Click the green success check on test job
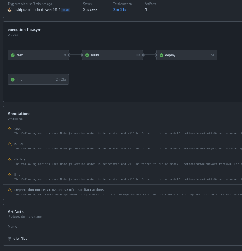 tap(13, 55)
